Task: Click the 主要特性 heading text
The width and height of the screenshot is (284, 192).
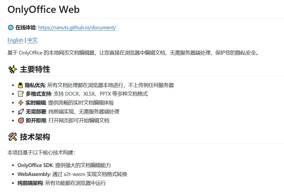Action: 35,69
